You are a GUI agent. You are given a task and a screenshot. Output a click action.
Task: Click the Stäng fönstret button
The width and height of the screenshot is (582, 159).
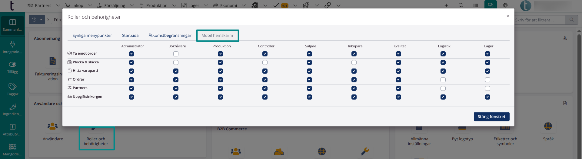tap(491, 116)
